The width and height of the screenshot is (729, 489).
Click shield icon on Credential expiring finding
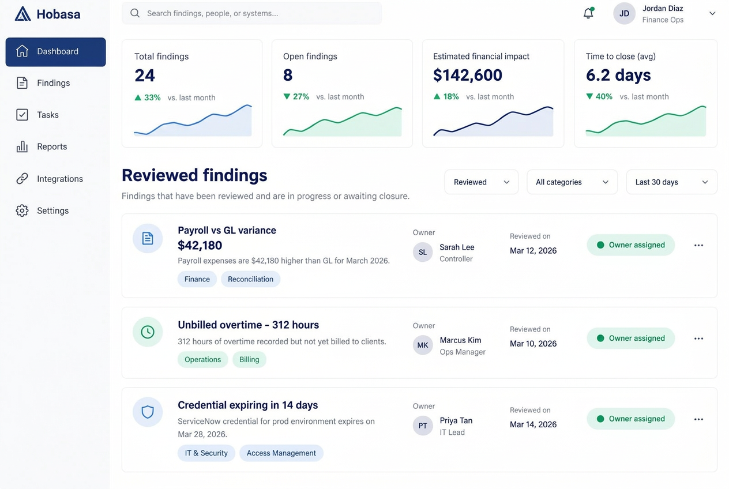pyautogui.click(x=148, y=412)
